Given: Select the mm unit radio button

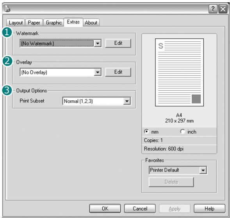Looking at the screenshot, I should pyautogui.click(x=146, y=131).
